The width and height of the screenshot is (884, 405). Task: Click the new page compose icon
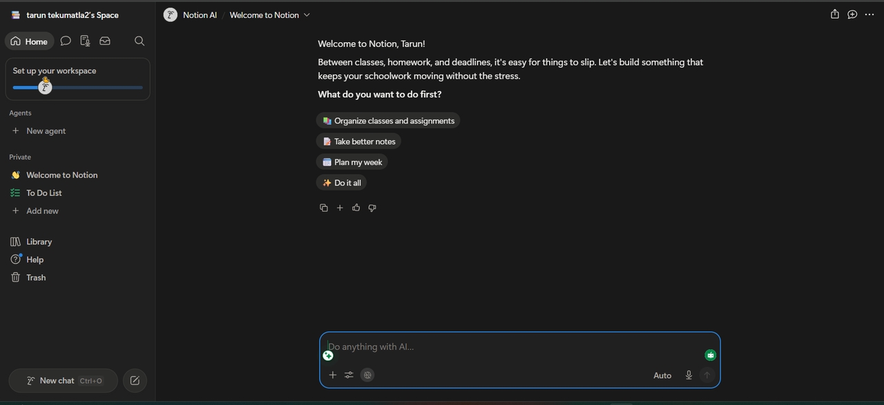(135, 381)
